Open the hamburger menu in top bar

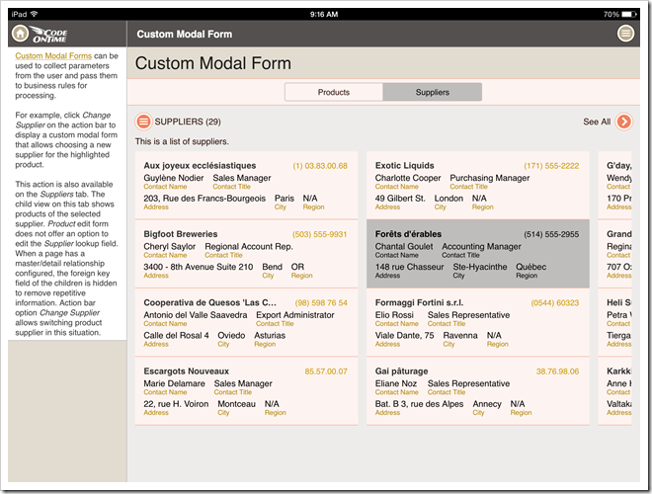click(625, 34)
